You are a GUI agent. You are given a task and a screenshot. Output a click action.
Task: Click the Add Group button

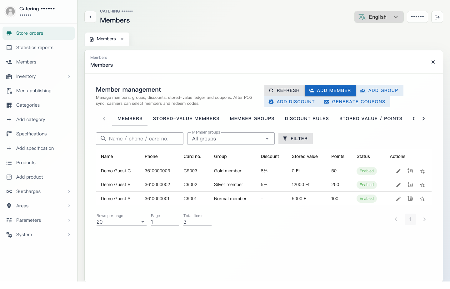pos(379,90)
